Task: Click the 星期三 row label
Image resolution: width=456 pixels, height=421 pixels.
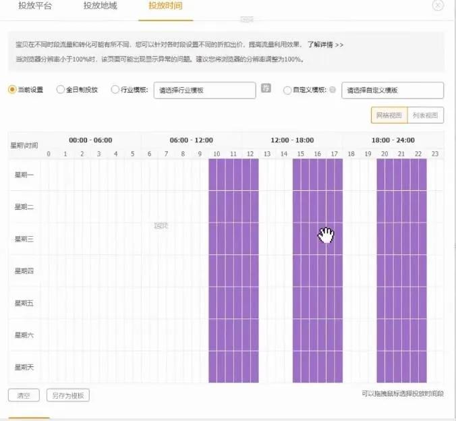Action: click(24, 239)
